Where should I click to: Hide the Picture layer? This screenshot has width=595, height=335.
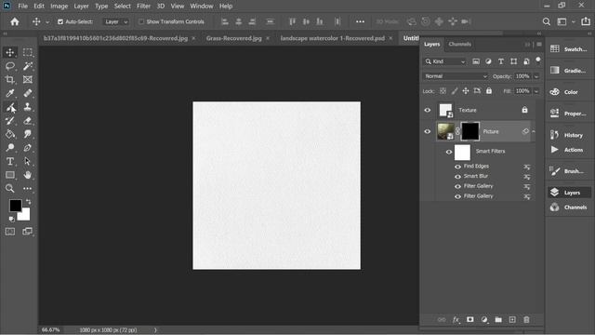pyautogui.click(x=428, y=131)
